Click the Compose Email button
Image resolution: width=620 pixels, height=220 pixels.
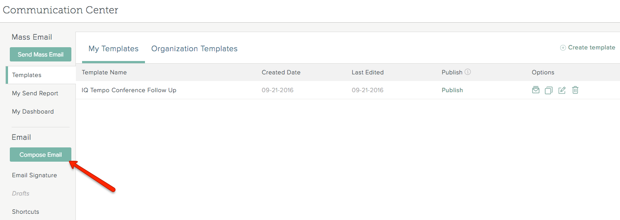tap(41, 155)
